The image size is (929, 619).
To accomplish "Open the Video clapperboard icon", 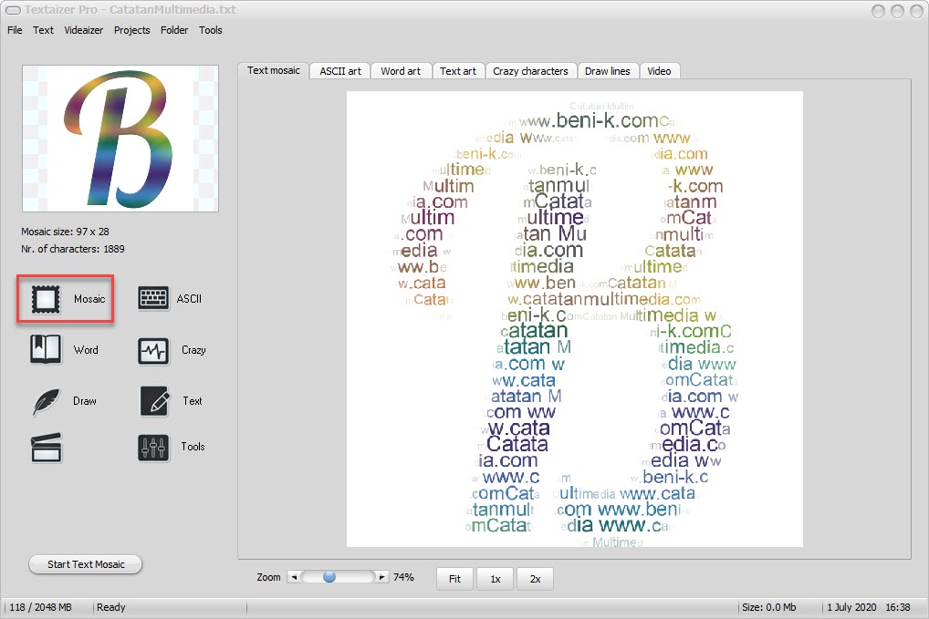I will point(47,448).
